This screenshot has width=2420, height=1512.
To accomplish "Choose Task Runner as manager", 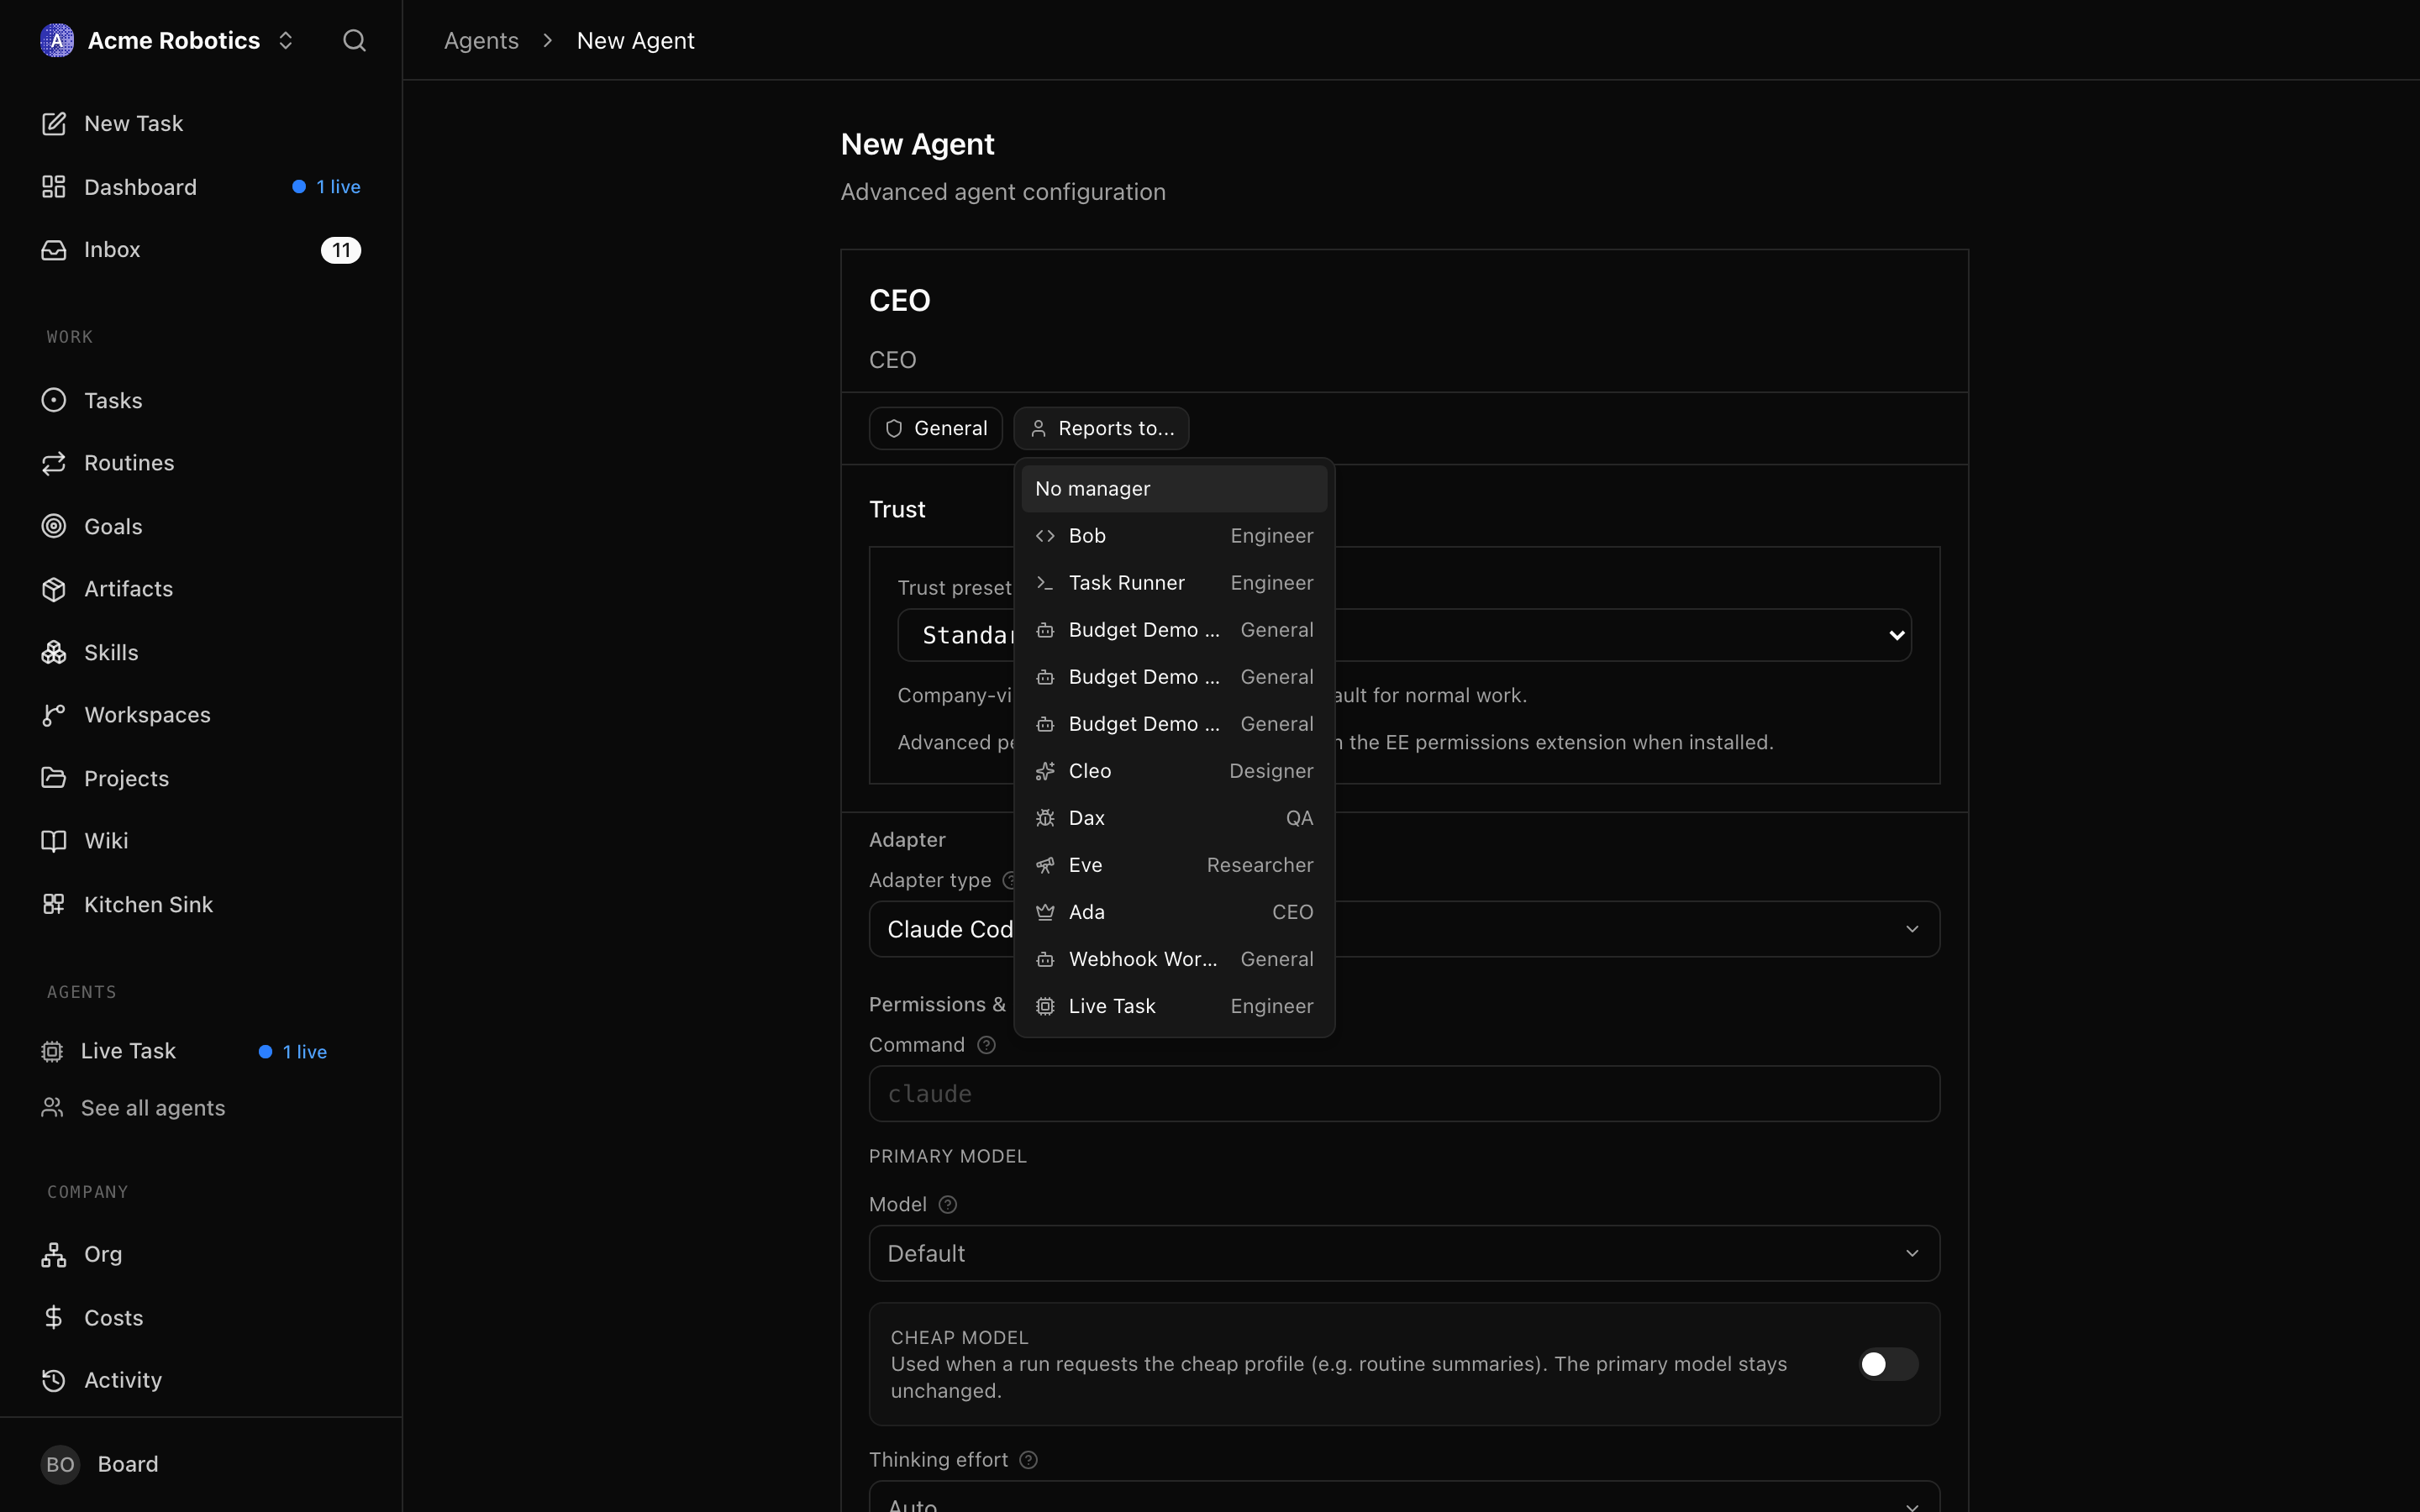I will pos(1174,583).
